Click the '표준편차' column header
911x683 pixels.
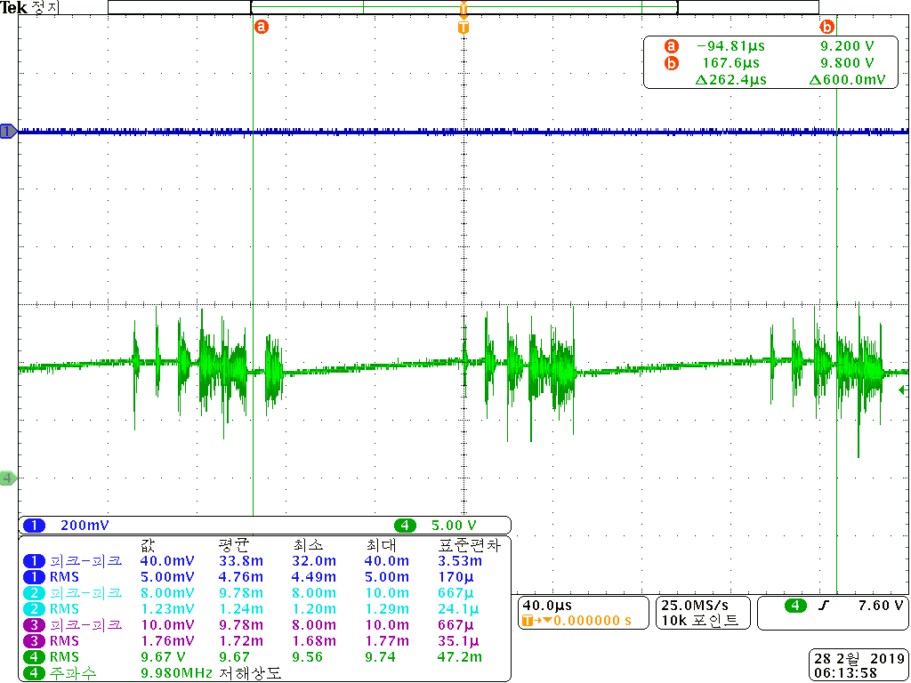[x=468, y=545]
